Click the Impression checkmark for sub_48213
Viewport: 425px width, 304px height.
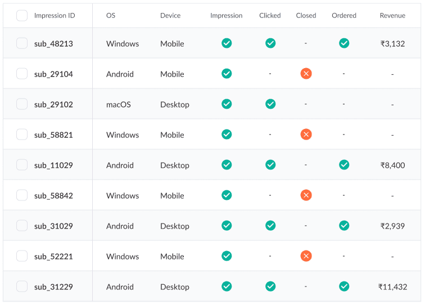[x=227, y=43]
